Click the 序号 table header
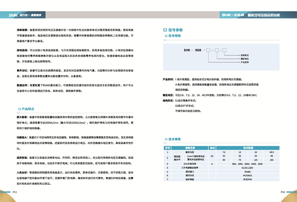The height and width of the screenshot is (202, 297). [x=168, y=148]
